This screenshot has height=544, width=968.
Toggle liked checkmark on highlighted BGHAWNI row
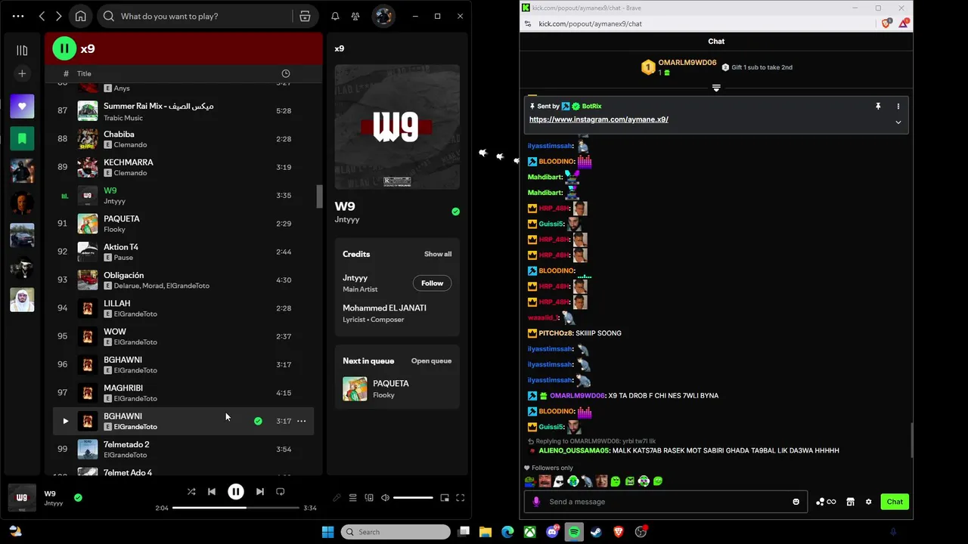coord(258,421)
